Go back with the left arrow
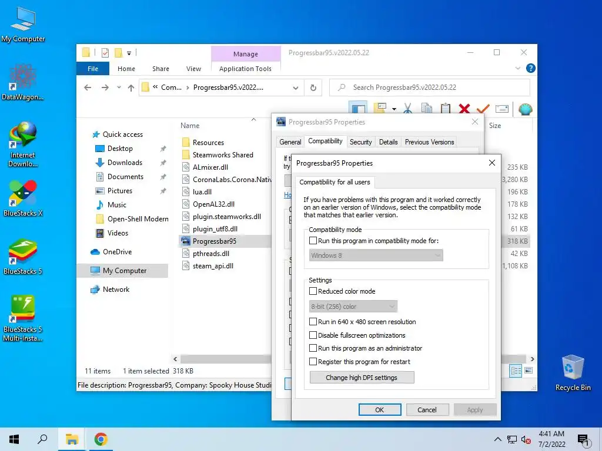This screenshot has height=451, width=602. click(x=88, y=87)
